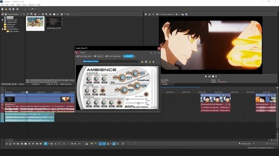Open video preview properties gear icon
The image size is (279, 156).
(x=146, y=14)
